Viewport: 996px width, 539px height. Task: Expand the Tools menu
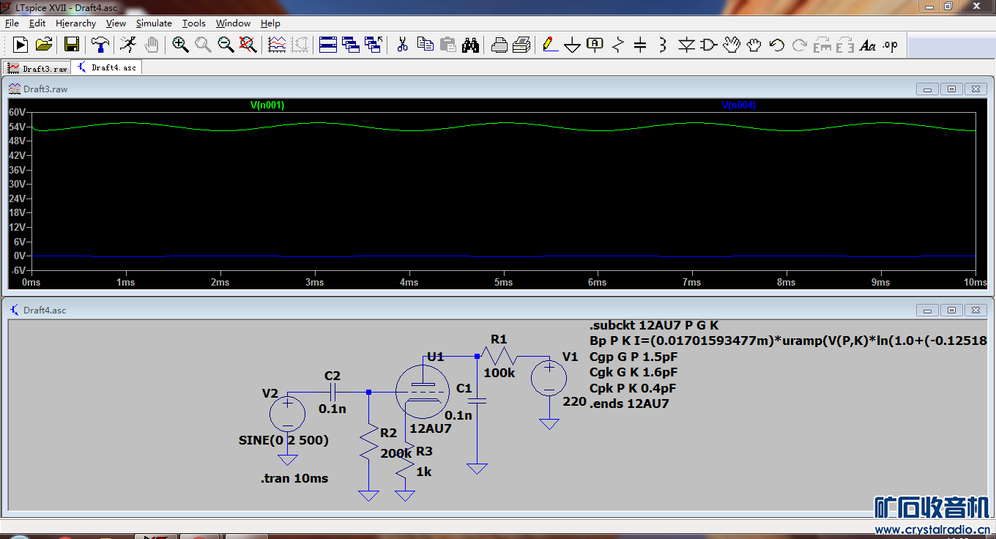[x=193, y=23]
